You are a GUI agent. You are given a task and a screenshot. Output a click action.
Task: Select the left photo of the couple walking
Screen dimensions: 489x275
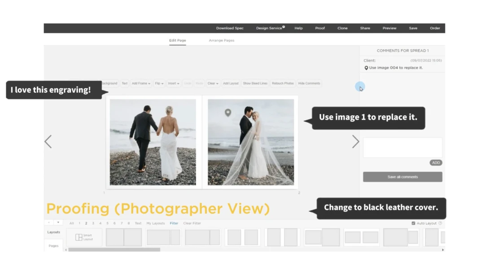pyautogui.click(x=153, y=142)
